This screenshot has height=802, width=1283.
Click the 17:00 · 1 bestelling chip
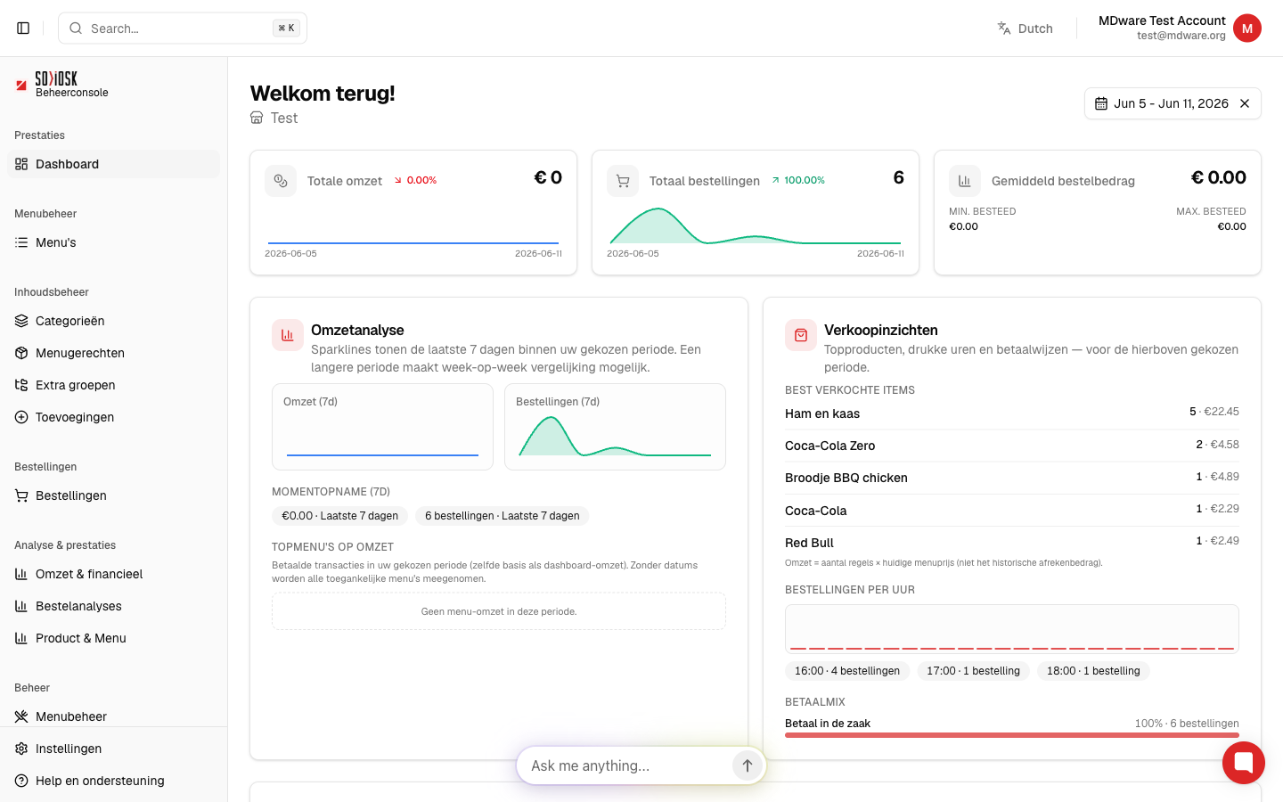pos(973,671)
